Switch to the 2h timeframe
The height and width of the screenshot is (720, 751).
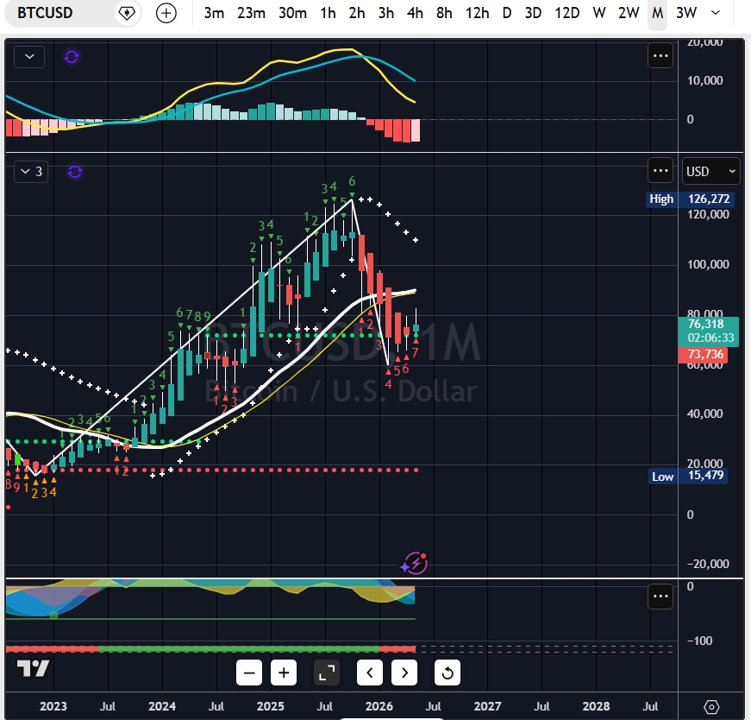(357, 13)
